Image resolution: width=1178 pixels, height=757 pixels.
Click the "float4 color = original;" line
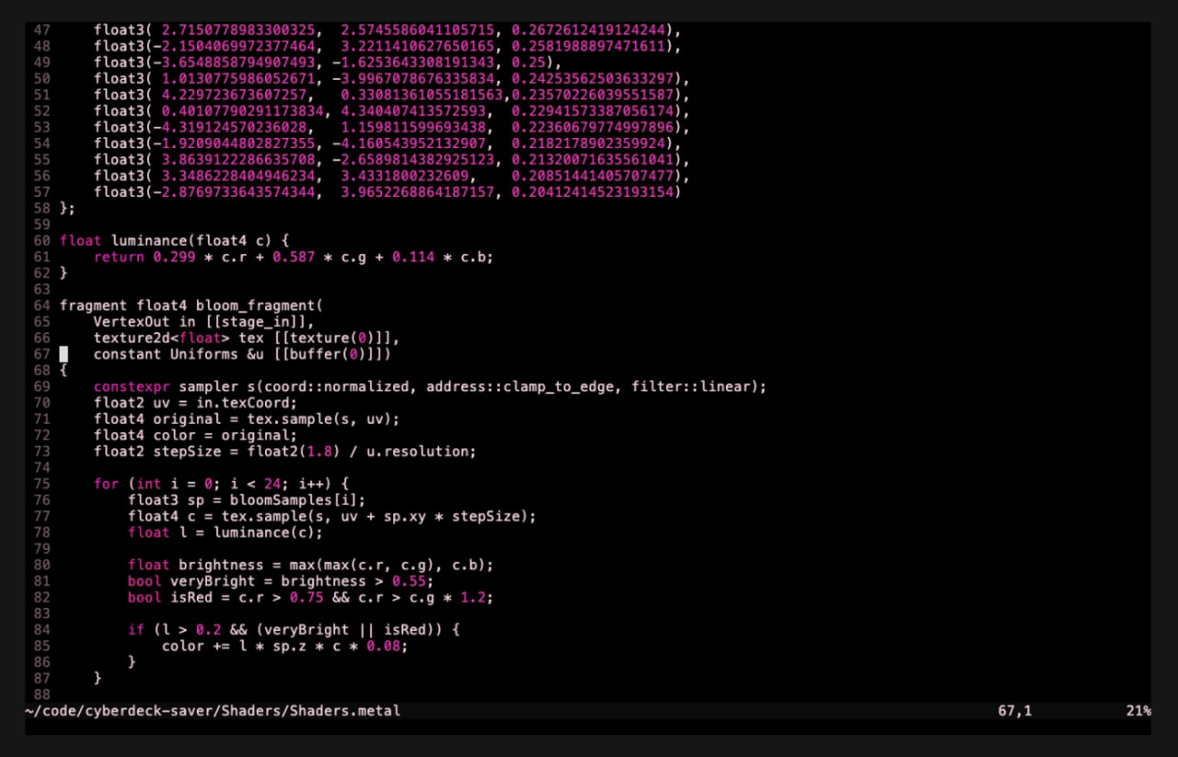pos(196,435)
